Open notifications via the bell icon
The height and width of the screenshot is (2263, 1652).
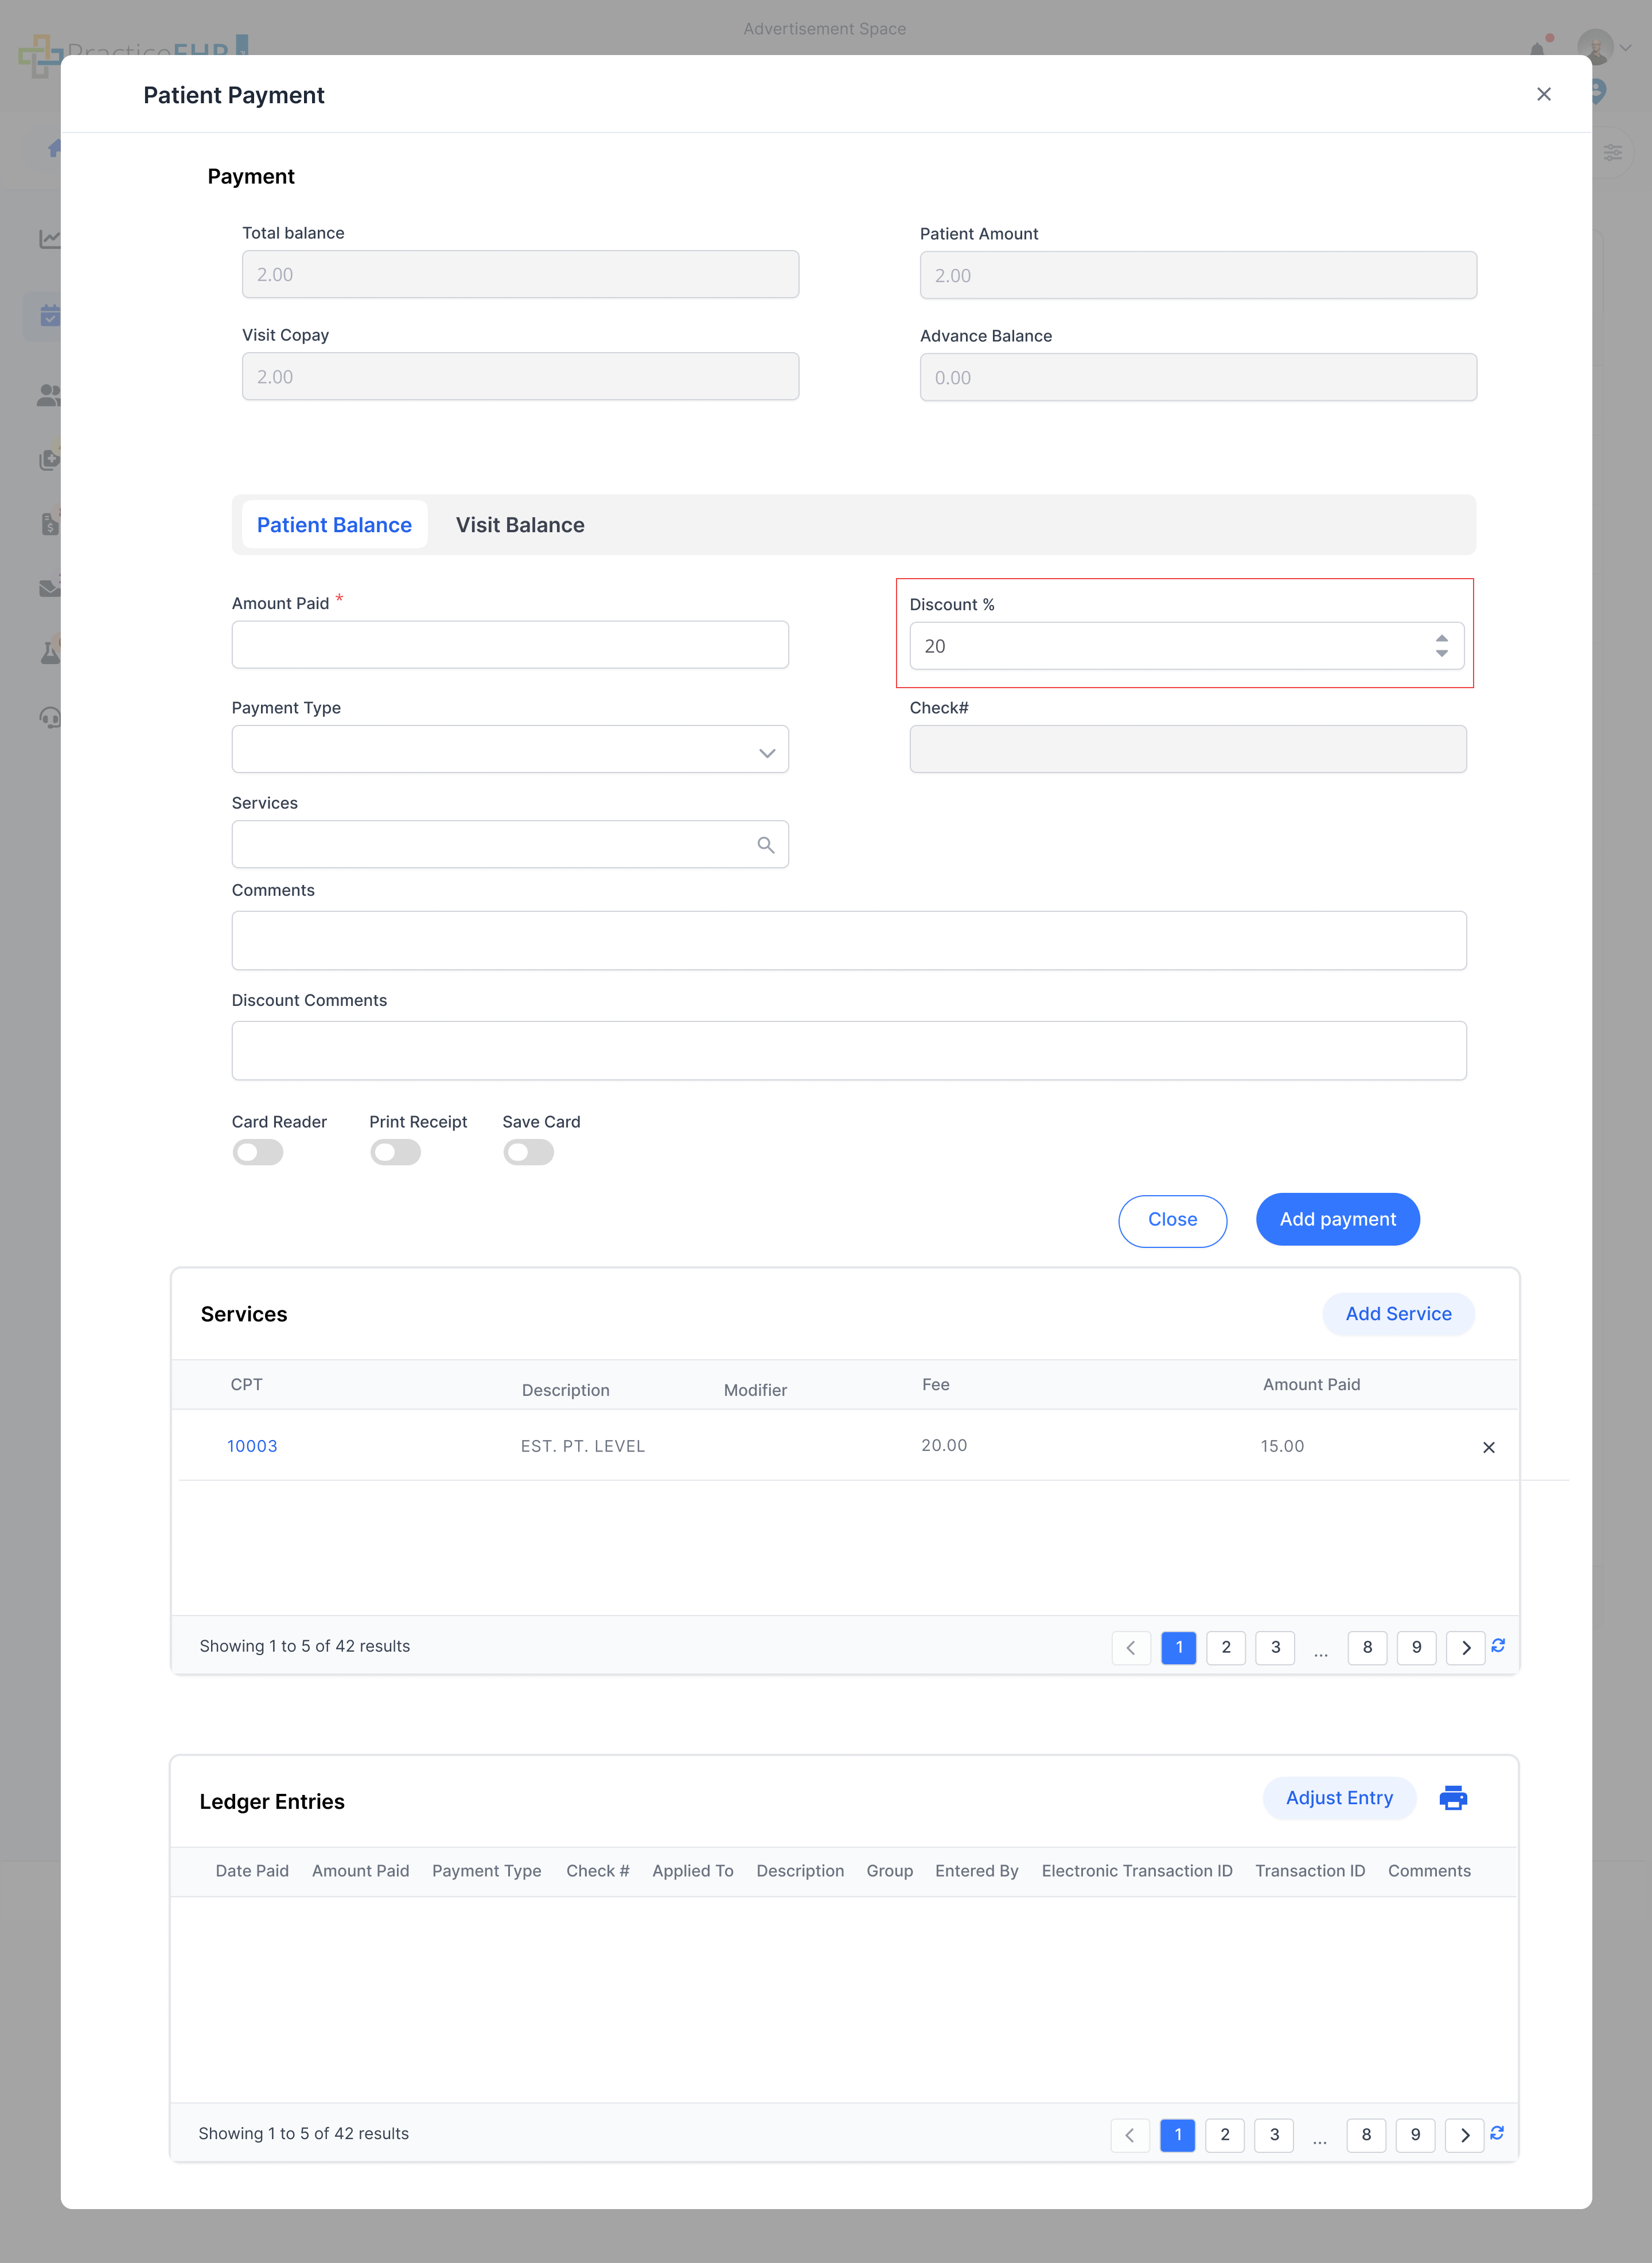1538,47
